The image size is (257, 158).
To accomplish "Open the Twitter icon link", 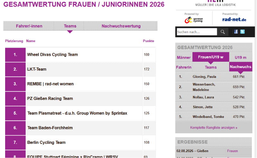I will pos(243,32).
